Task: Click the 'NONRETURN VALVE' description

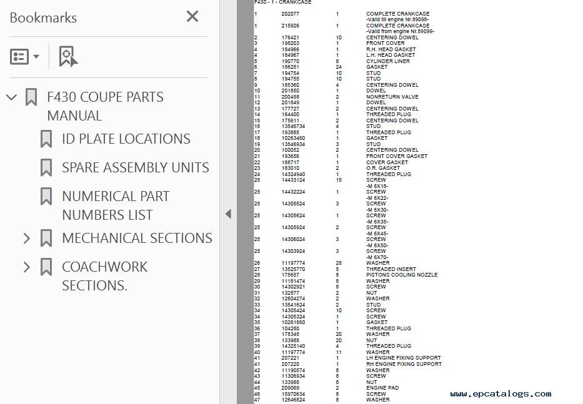Action: click(x=392, y=97)
